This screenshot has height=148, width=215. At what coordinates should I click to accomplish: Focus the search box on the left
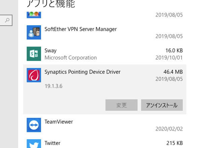pyautogui.click(x=3, y=21)
